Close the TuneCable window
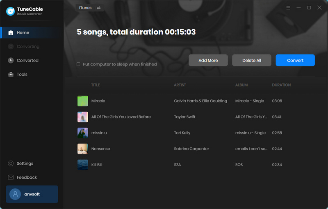 coord(319,8)
